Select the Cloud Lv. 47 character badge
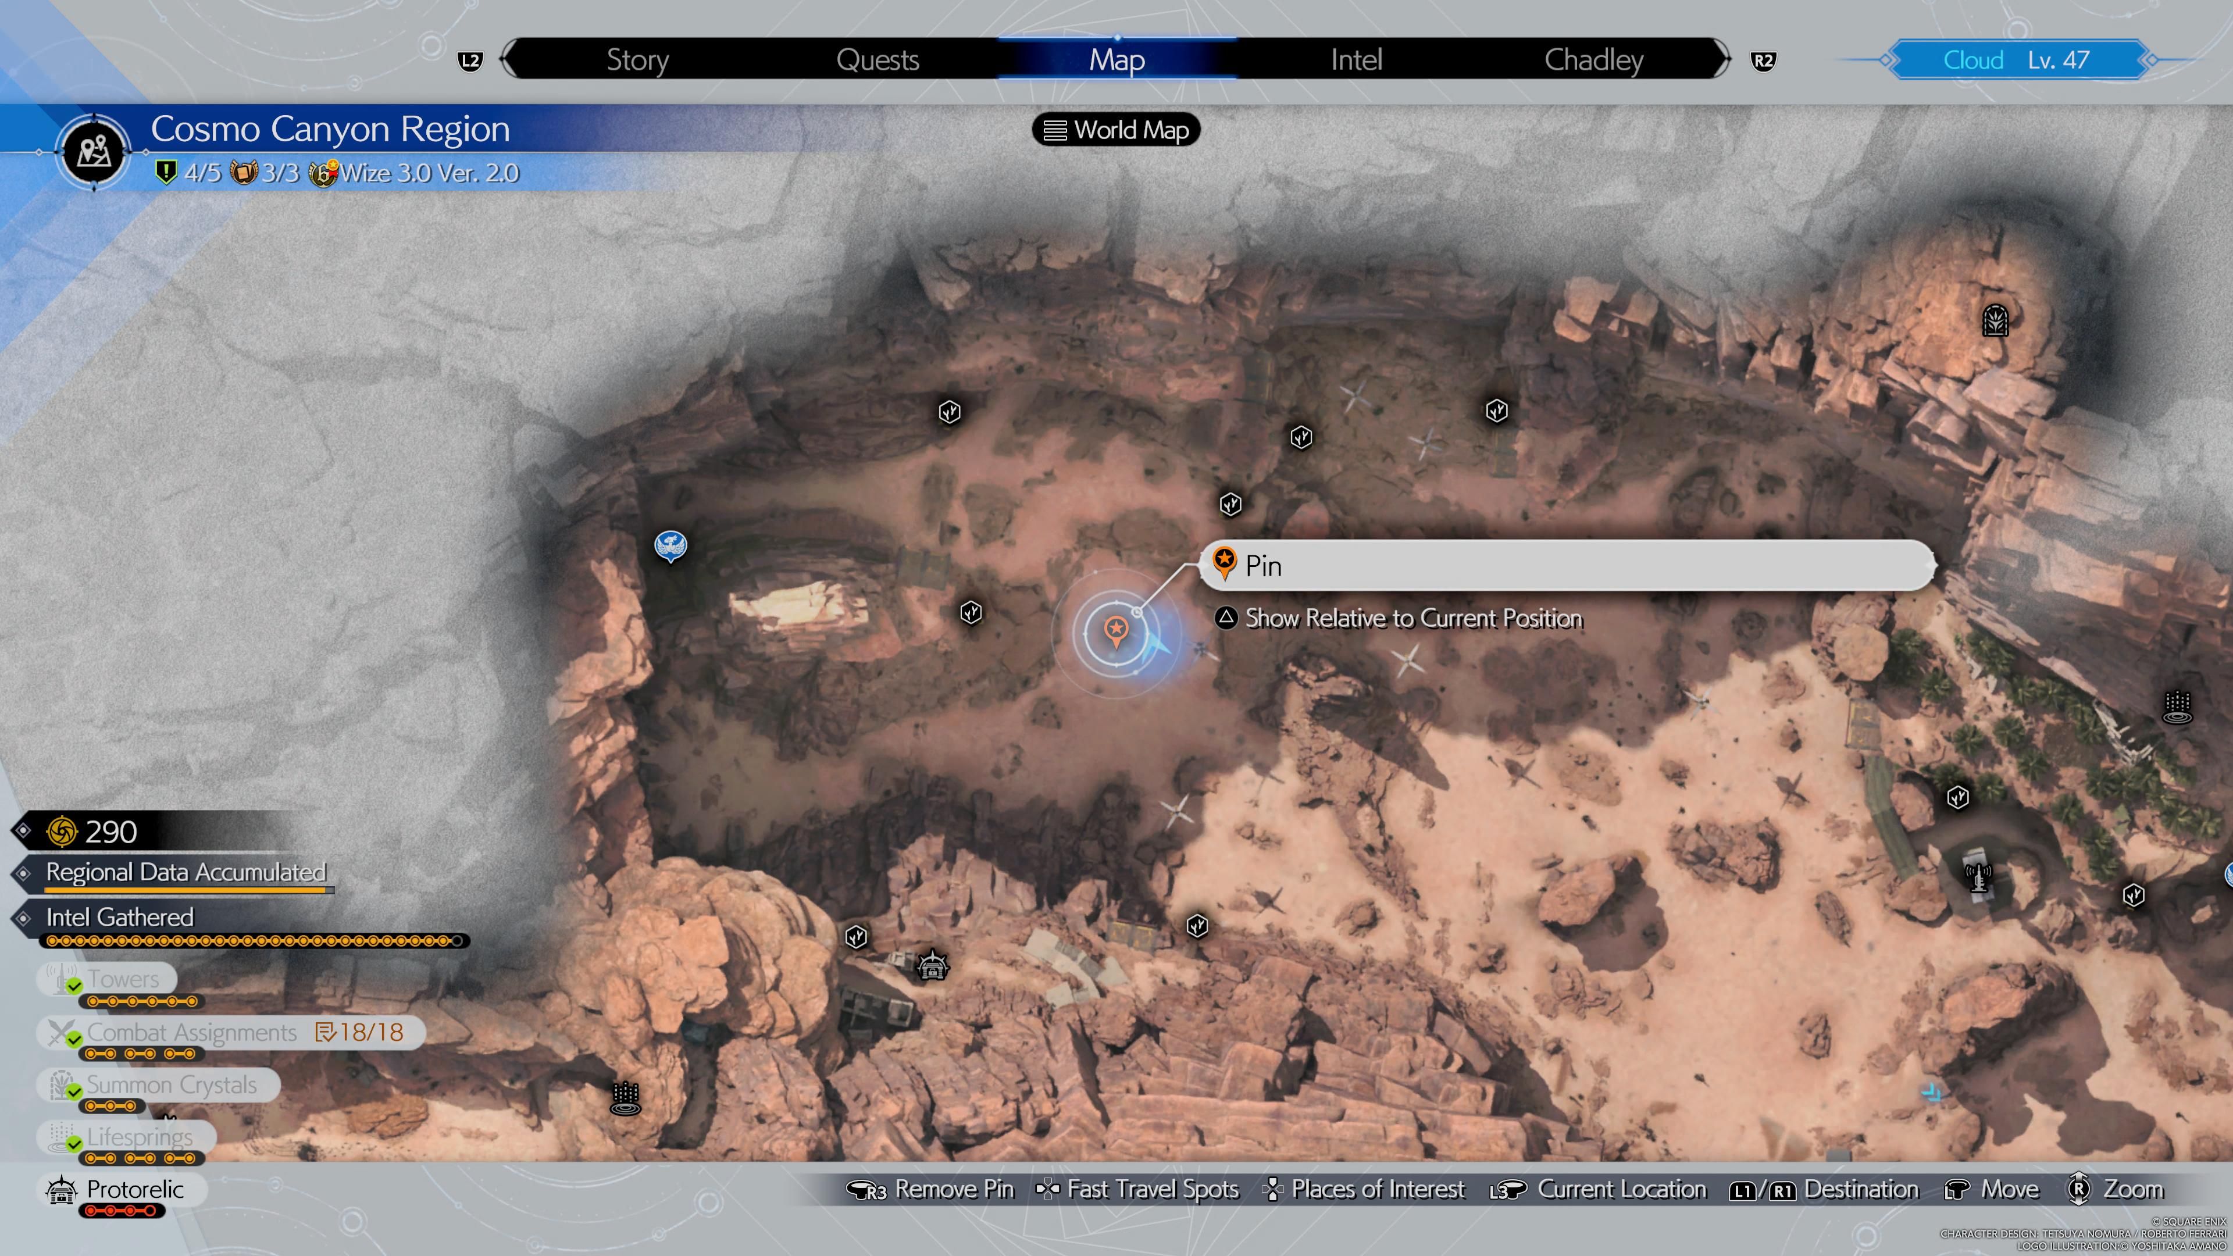This screenshot has height=1256, width=2233. [x=2018, y=60]
